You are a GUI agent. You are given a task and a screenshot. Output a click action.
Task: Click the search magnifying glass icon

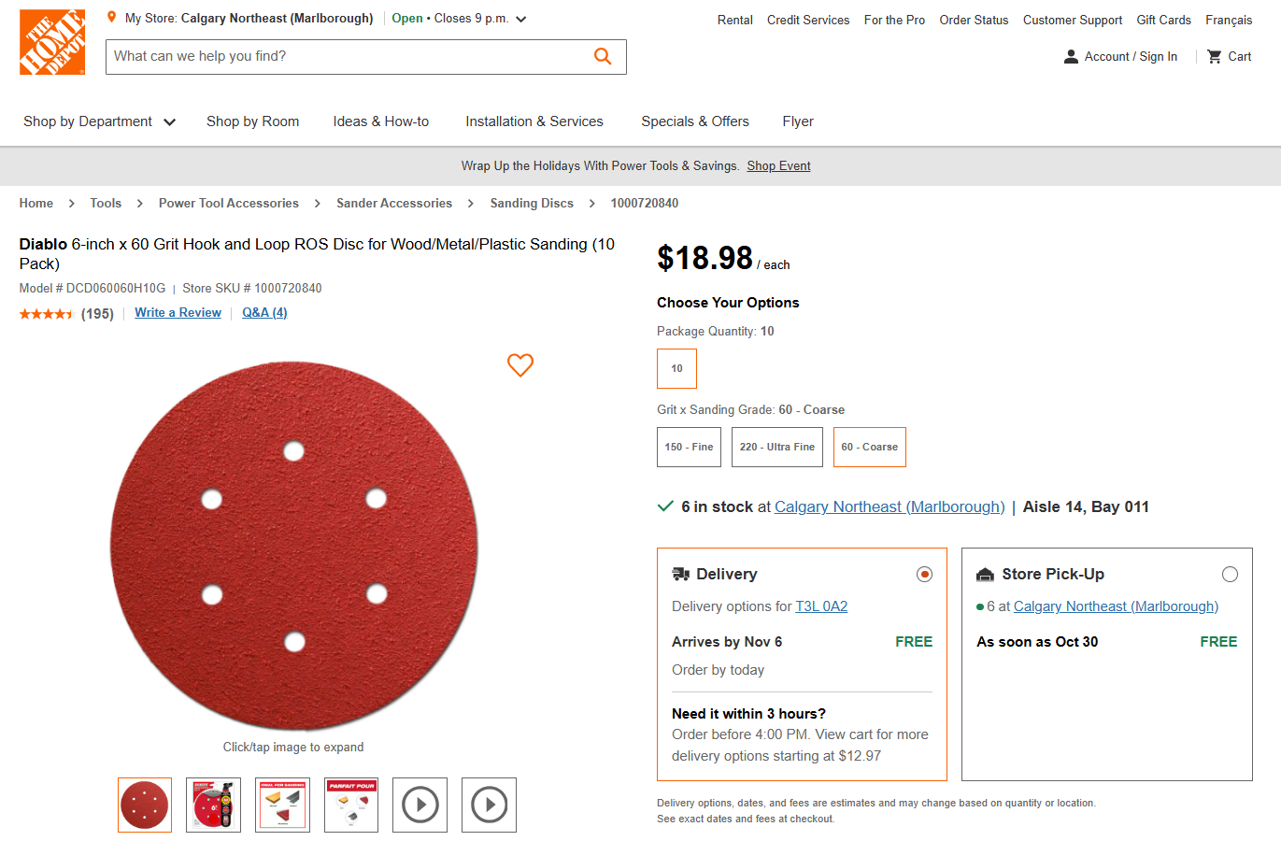[602, 56]
